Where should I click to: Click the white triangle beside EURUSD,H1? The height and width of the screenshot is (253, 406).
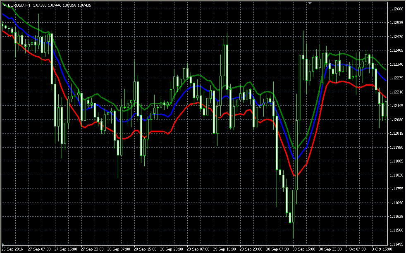5,5
